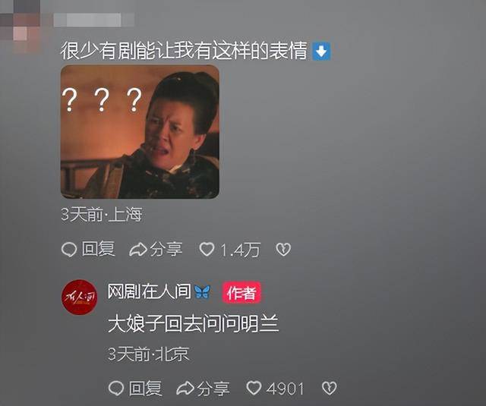
Task: Click the 分享 text under the top comment
Action: [166, 249]
